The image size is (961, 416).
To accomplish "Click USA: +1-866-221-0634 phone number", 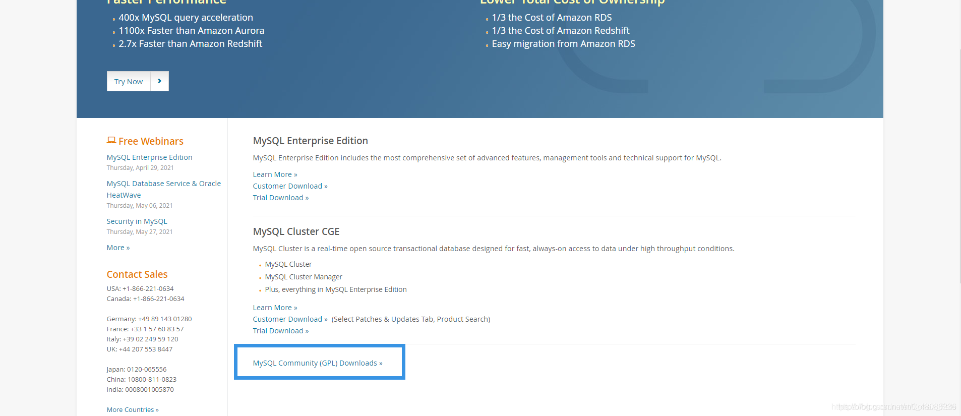I will coord(140,289).
